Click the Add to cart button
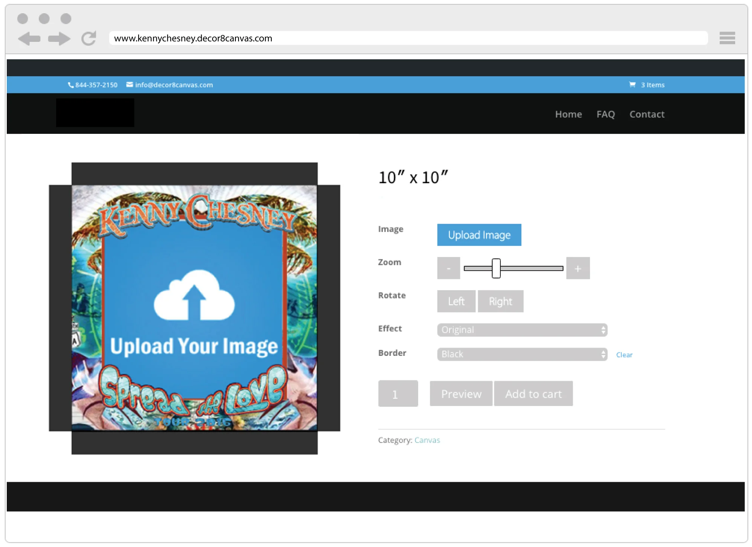 click(x=533, y=394)
